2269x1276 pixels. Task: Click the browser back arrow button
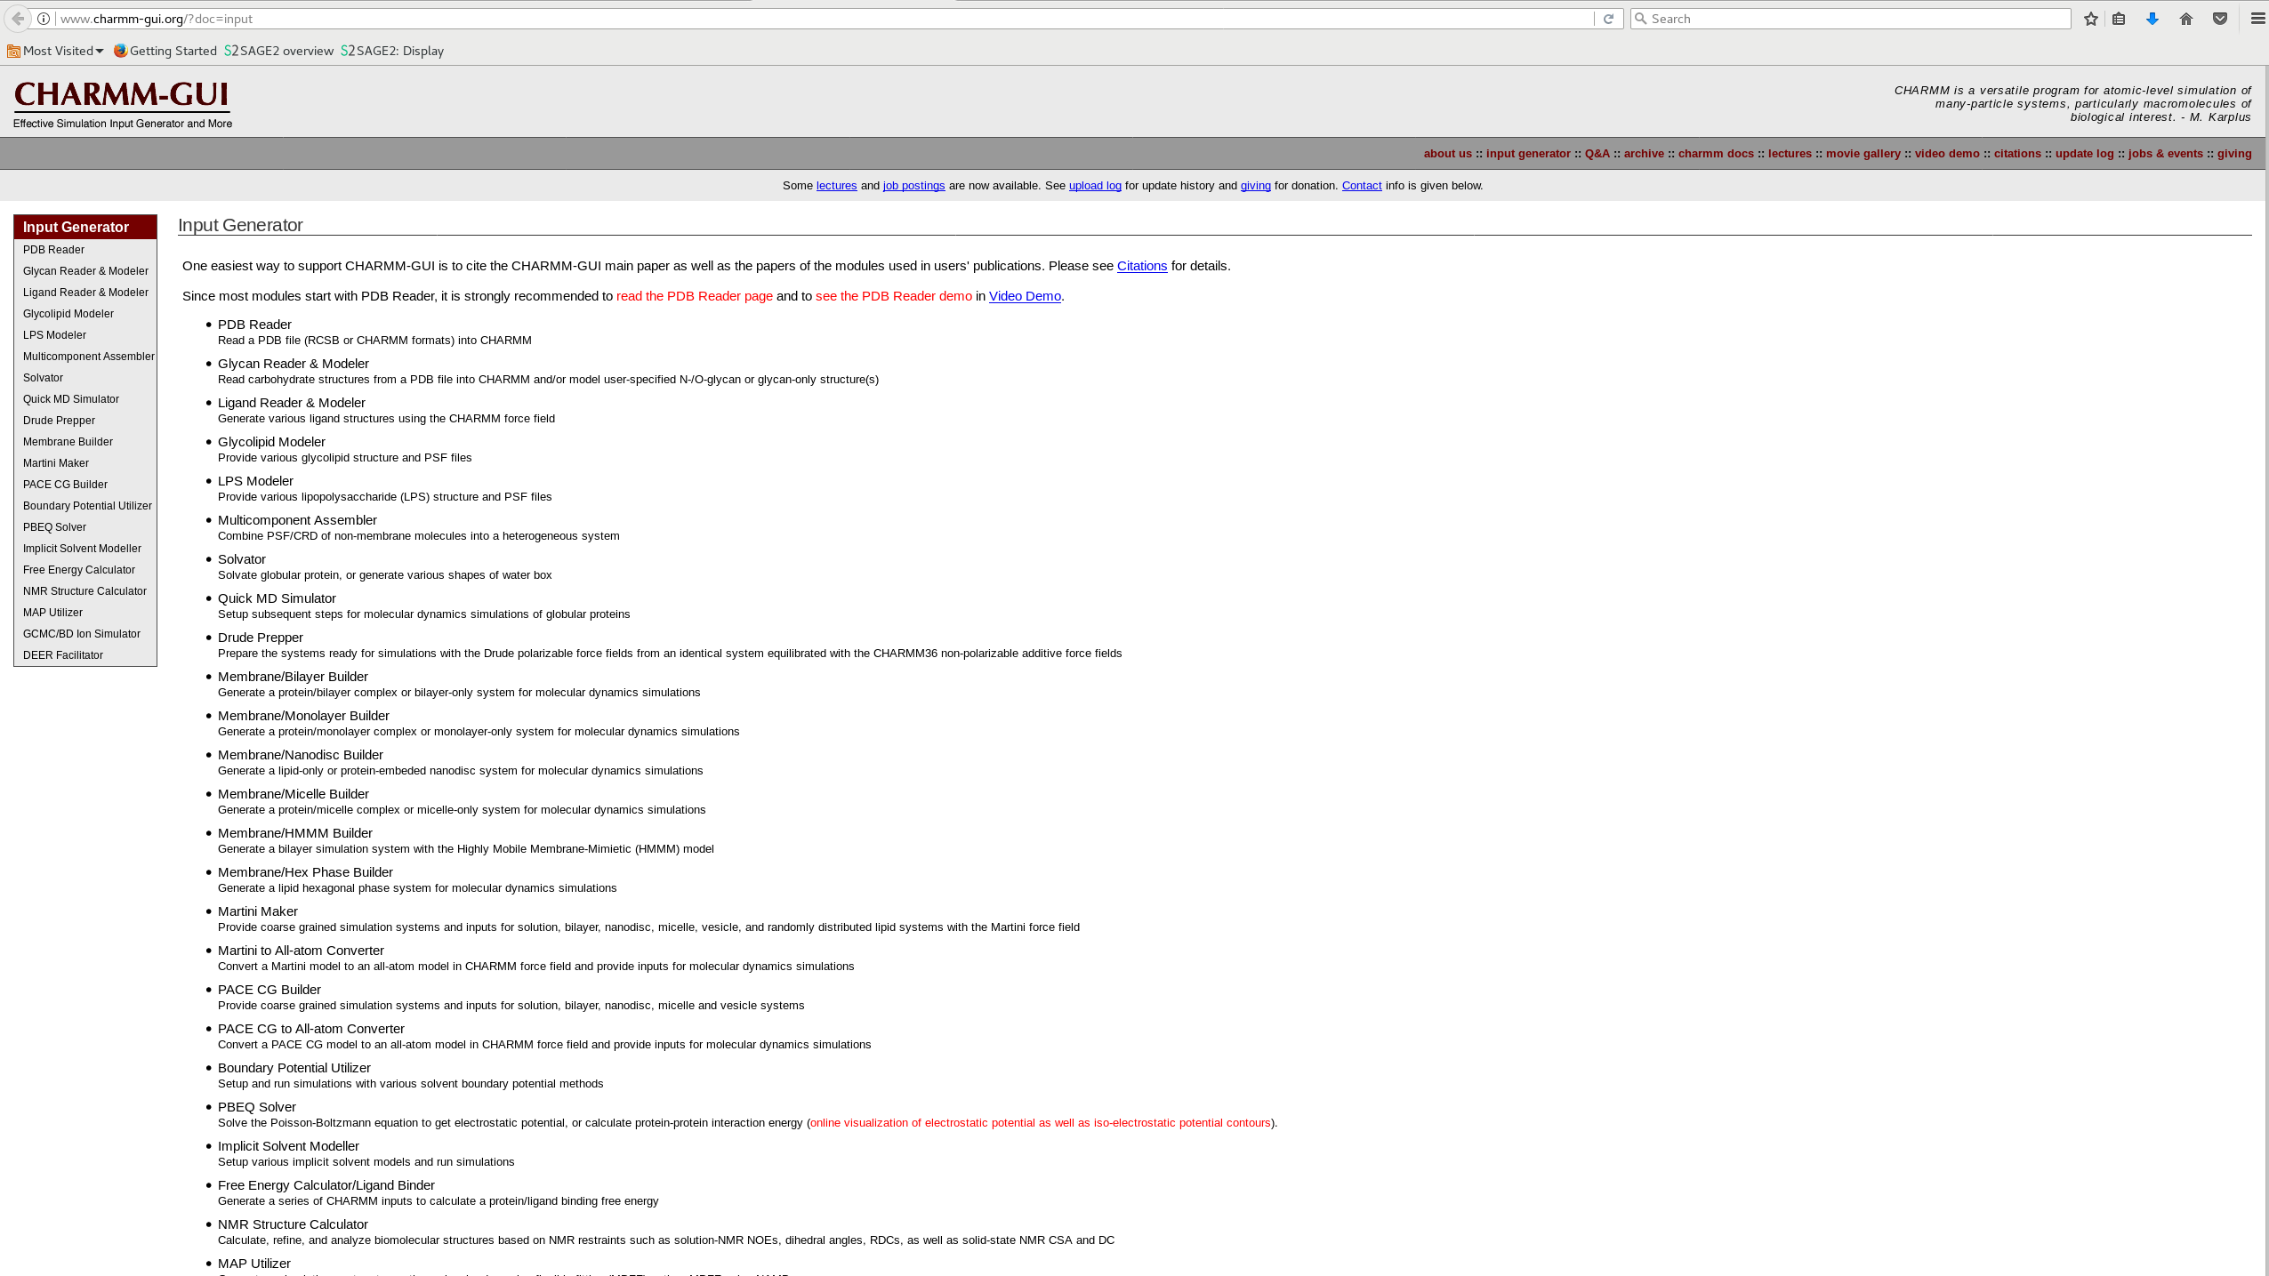pos(18,19)
